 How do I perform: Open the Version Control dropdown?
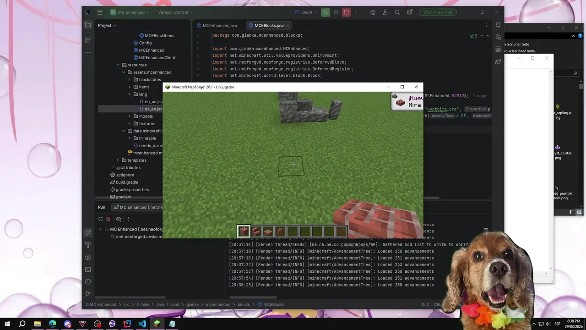(x=175, y=12)
